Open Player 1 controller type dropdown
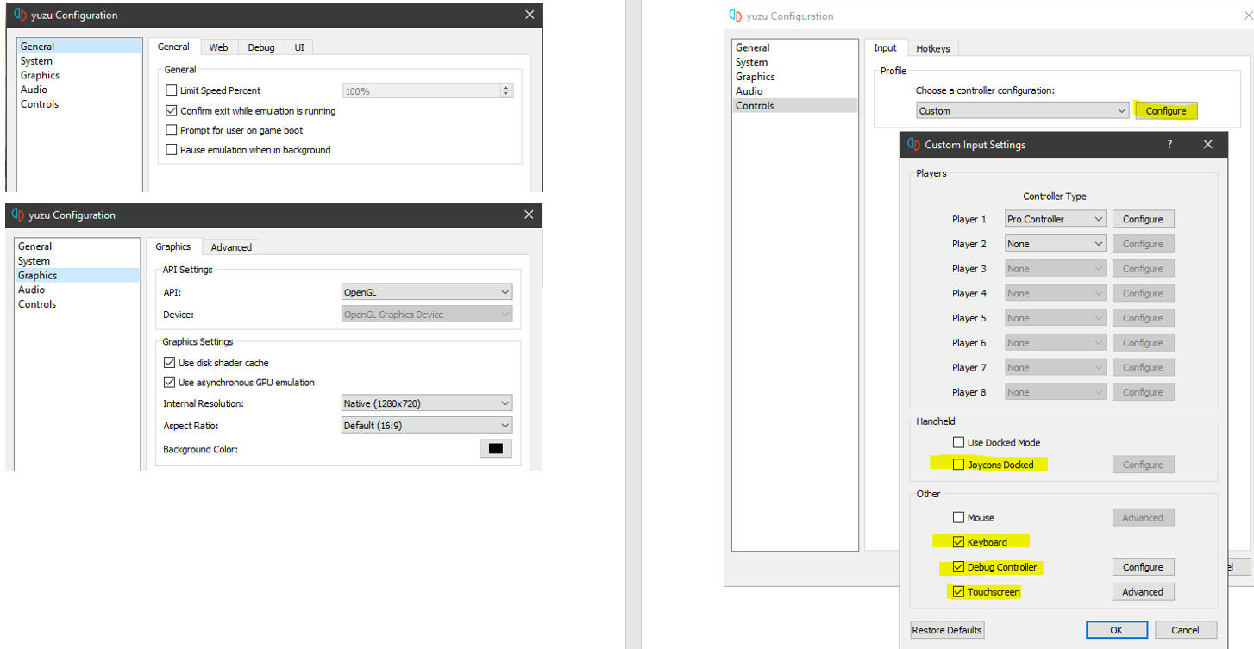 point(1056,219)
